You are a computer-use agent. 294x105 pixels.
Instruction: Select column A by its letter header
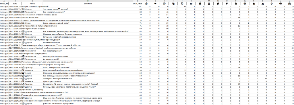click(x=4, y=1)
